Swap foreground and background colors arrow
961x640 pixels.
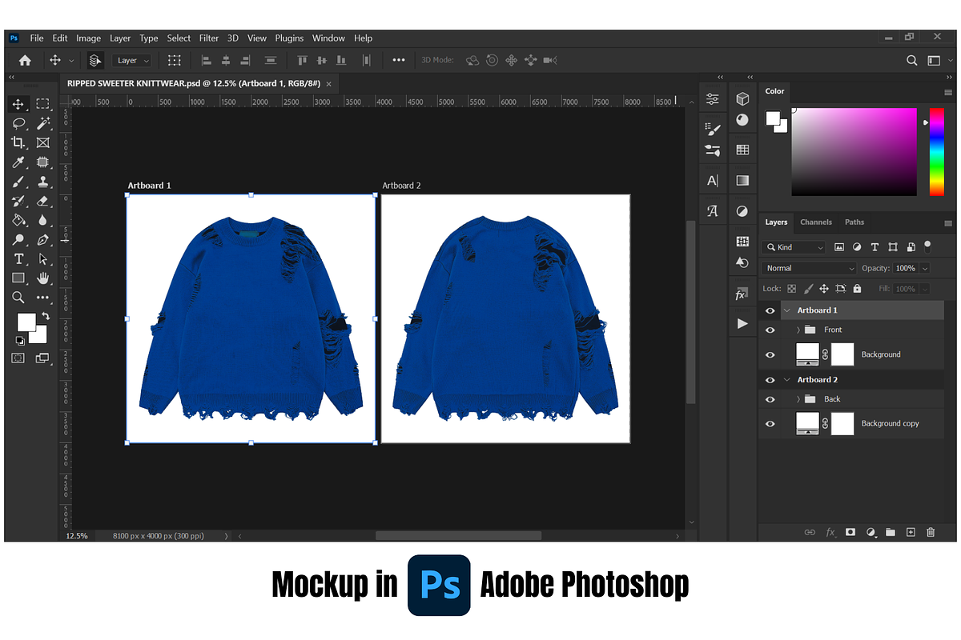46,317
